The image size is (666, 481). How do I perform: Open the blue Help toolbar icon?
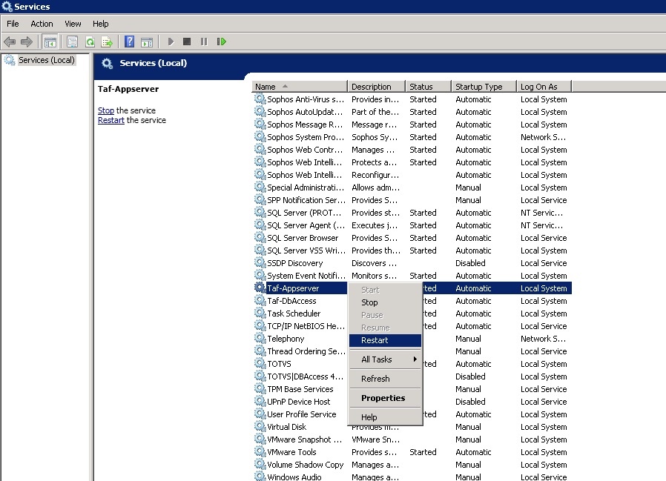(x=129, y=42)
